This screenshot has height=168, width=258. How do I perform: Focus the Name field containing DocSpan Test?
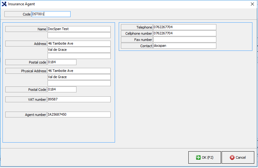[79, 29]
